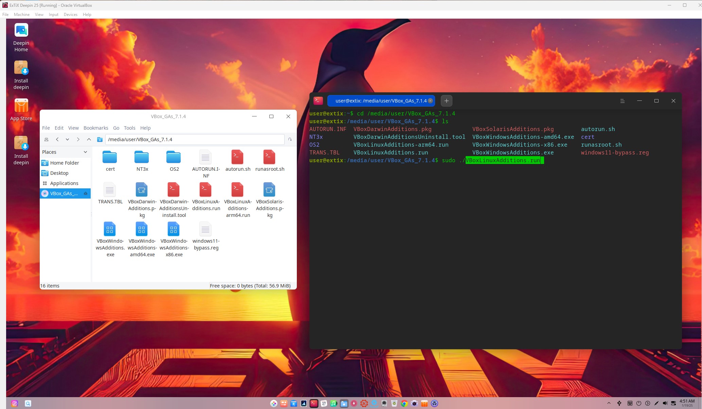Screen dimensions: 702x409
Task: Expand hidden system tray icons
Action: pyautogui.click(x=609, y=403)
